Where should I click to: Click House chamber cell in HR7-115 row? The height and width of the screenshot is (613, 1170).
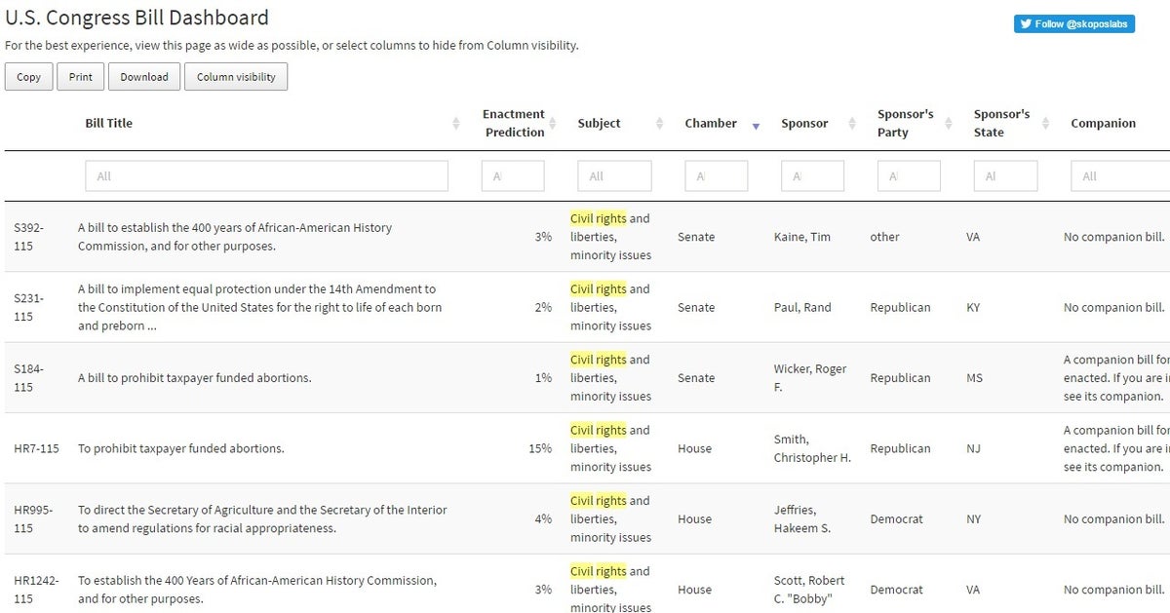pyautogui.click(x=695, y=448)
